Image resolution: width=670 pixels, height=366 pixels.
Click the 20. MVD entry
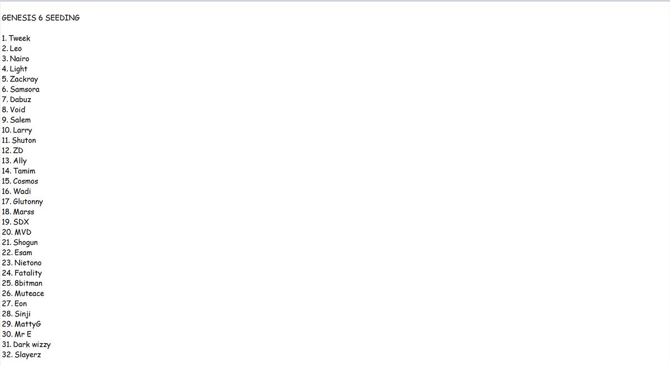pyautogui.click(x=16, y=232)
